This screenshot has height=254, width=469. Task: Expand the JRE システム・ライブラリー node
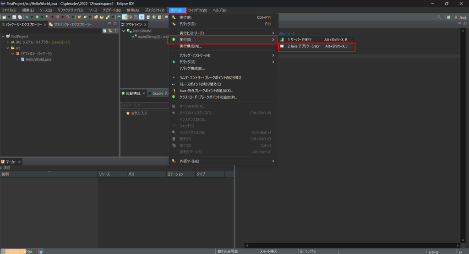[x=8, y=42]
